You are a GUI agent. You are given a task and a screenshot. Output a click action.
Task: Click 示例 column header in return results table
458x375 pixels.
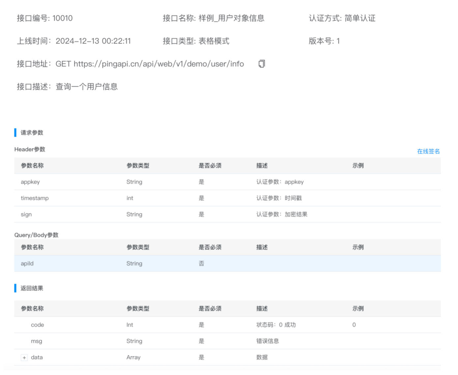tap(358, 308)
